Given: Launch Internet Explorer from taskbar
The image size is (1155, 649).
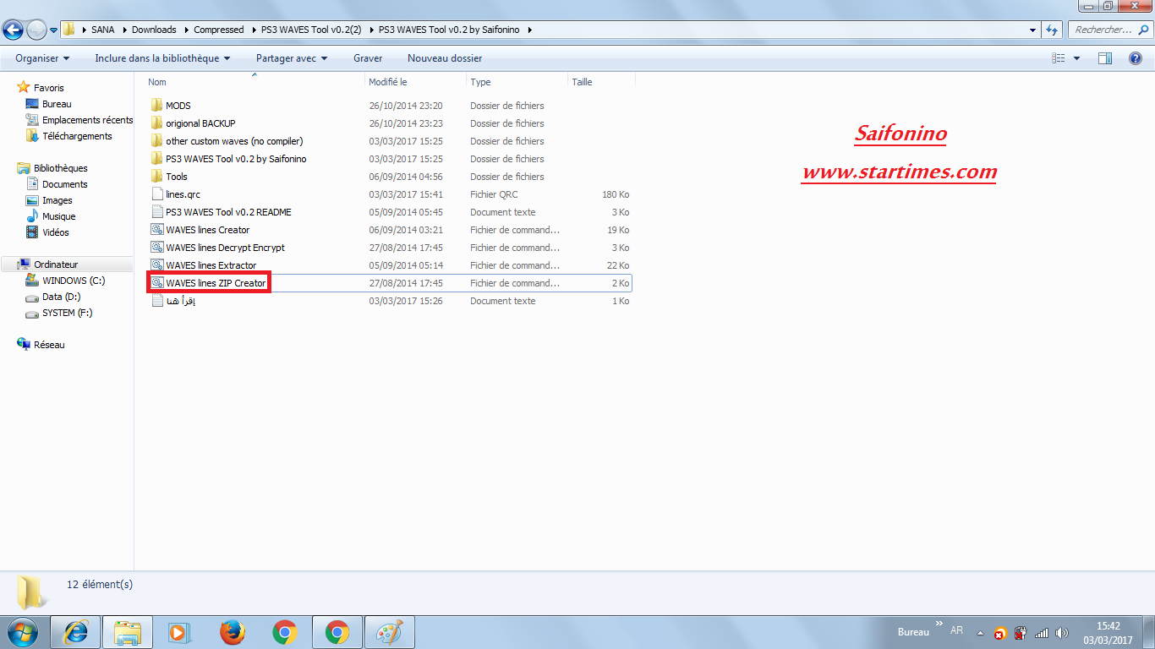Looking at the screenshot, I should pos(75,632).
